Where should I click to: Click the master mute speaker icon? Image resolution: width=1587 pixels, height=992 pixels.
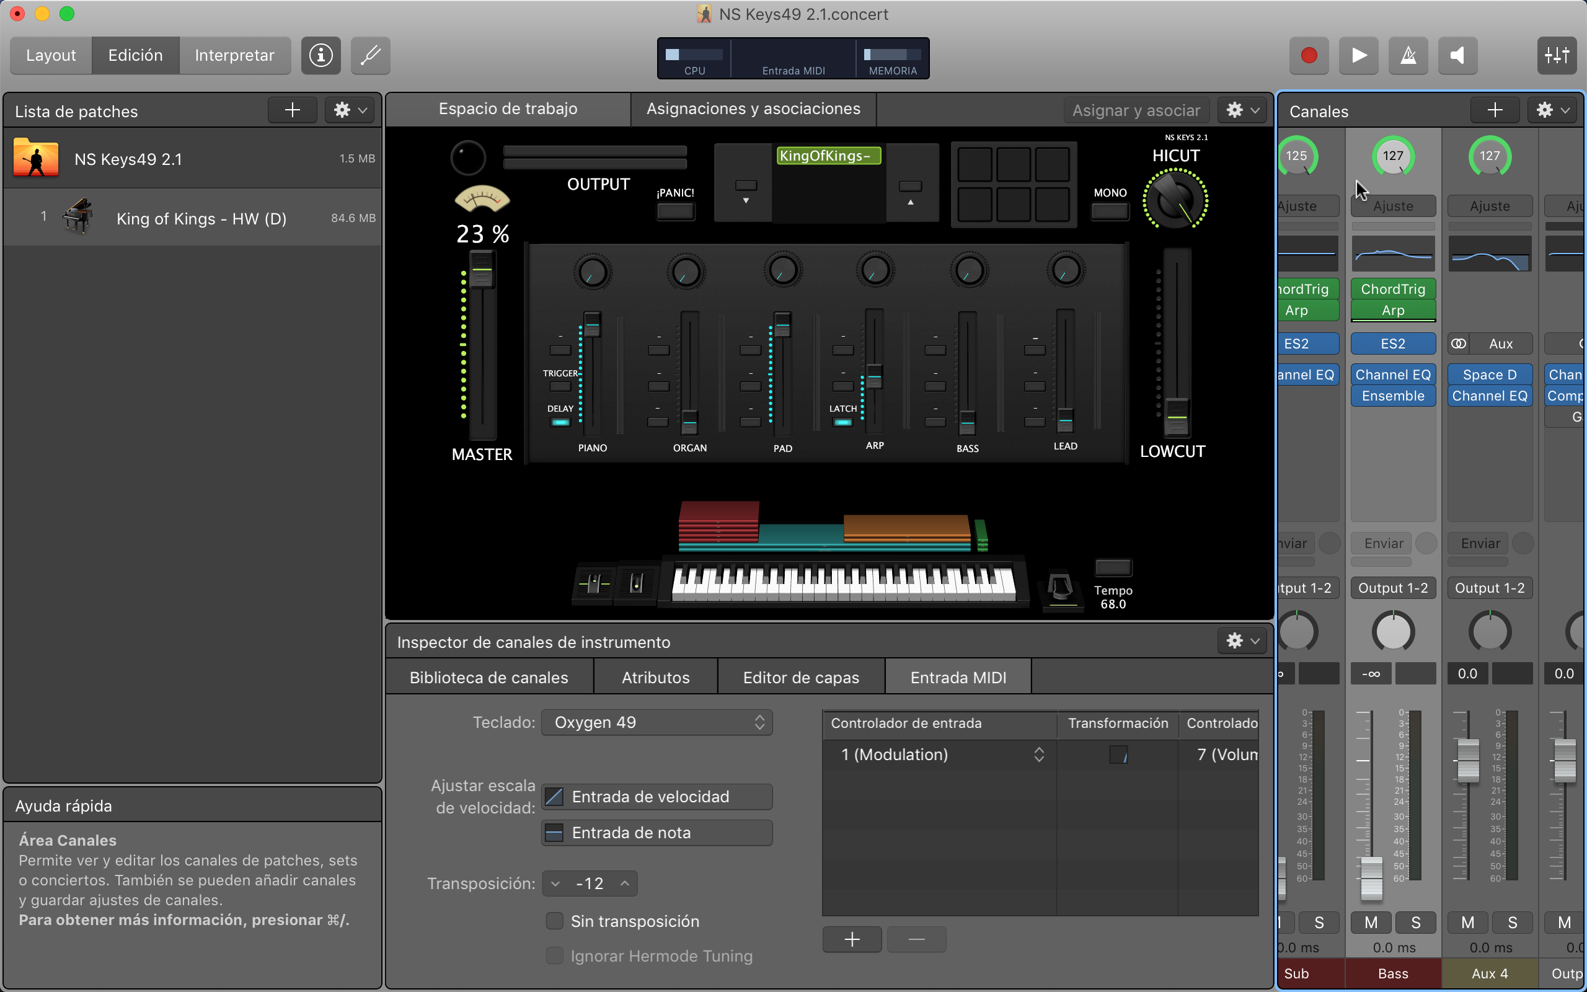[x=1457, y=55]
